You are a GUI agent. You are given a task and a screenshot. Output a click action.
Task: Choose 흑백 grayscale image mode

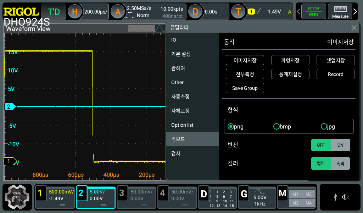click(x=340, y=164)
